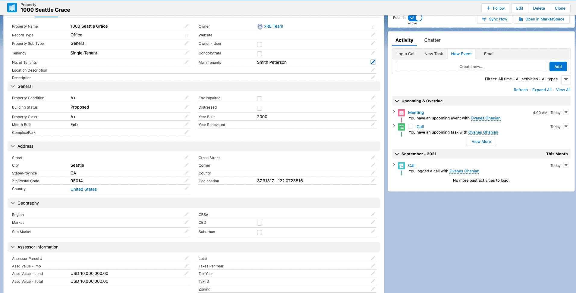Click the teal logged Call icon
This screenshot has height=293, width=576.
[401, 166]
